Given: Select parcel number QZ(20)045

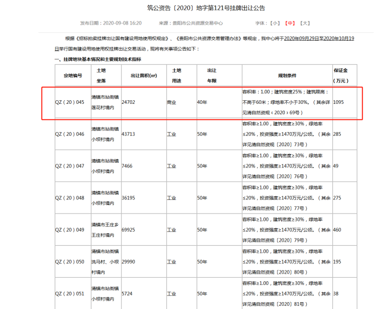Looking at the screenshot, I should pos(70,102).
